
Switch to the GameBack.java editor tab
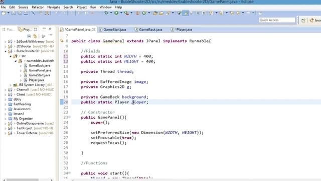coord(148,30)
